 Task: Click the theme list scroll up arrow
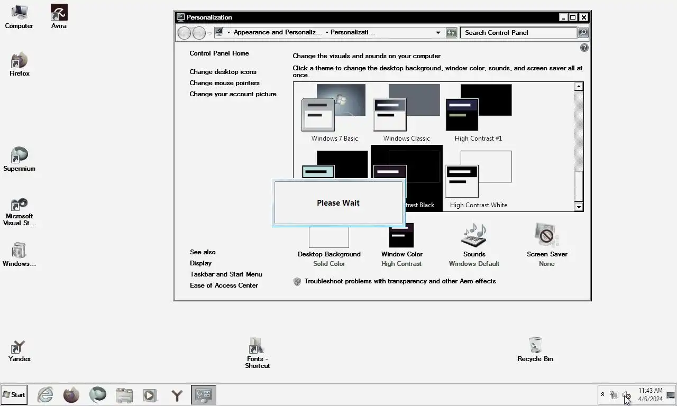[579, 86]
